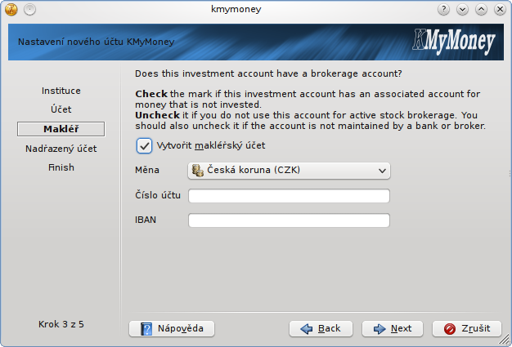
Task: Click the 'Krok 3 z 5' step indicator
Action: 61,324
